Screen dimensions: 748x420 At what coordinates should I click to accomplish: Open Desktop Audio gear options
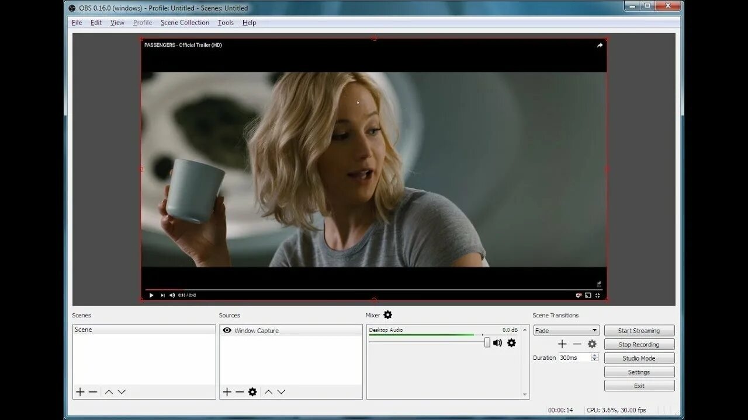coord(511,343)
